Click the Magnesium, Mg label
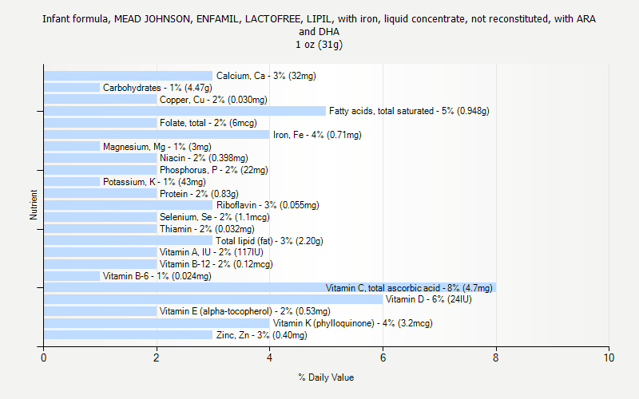Viewport: 639px width, 399px height. pyautogui.click(x=157, y=147)
